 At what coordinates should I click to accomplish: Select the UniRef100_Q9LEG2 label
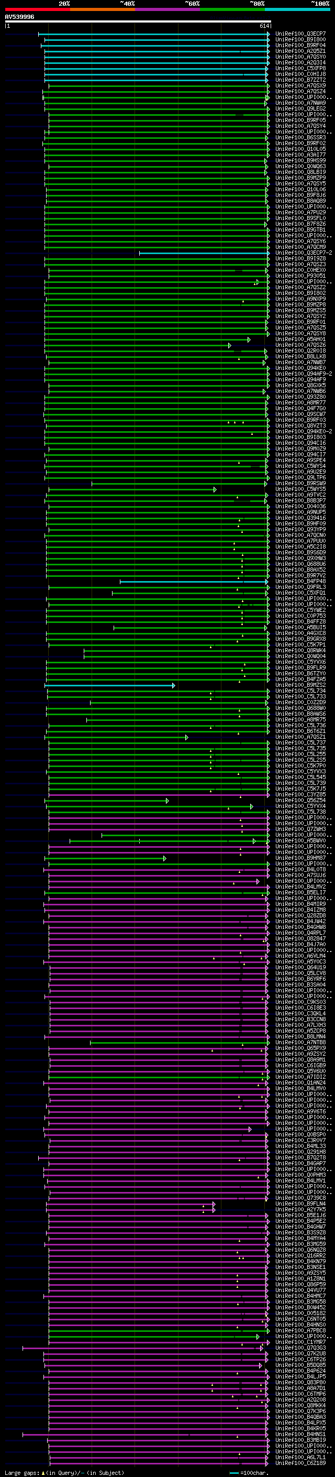[300, 109]
